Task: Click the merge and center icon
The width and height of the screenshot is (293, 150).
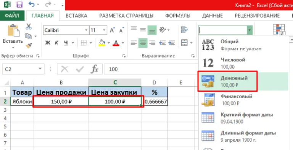Action: click(x=184, y=43)
